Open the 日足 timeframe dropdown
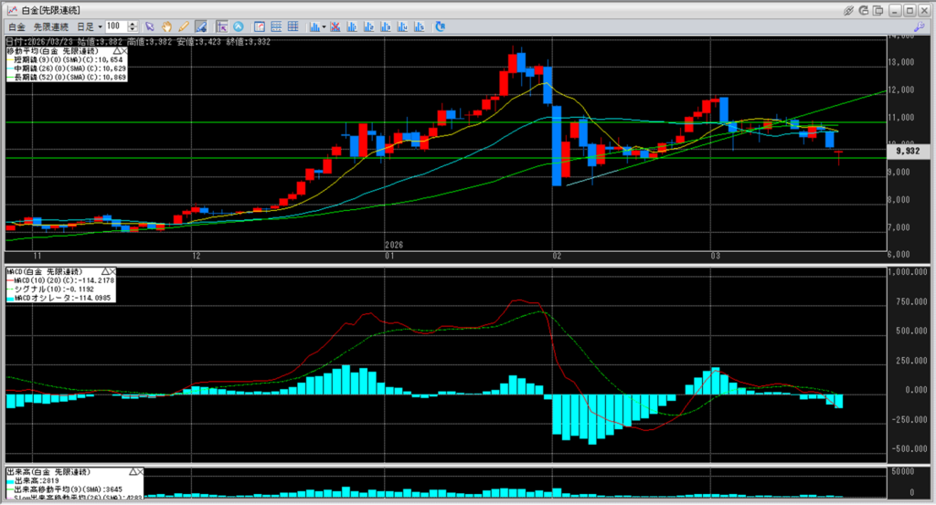936x505 pixels. (90, 26)
